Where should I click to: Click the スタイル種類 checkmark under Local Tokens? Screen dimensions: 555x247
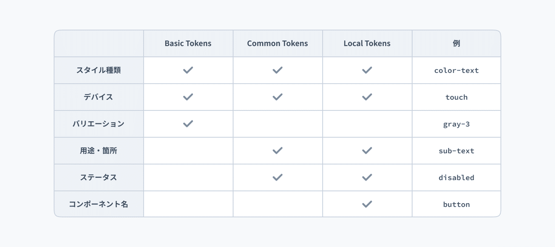[x=367, y=70]
